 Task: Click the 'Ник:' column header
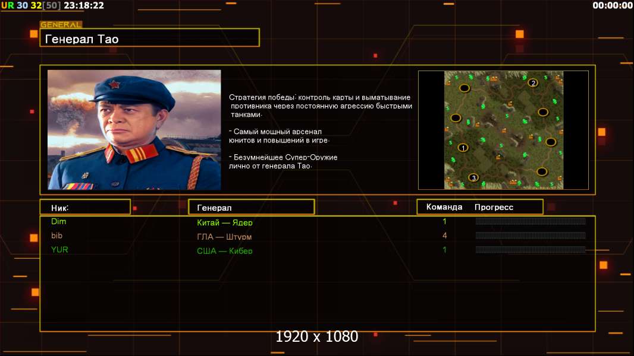tap(85, 207)
